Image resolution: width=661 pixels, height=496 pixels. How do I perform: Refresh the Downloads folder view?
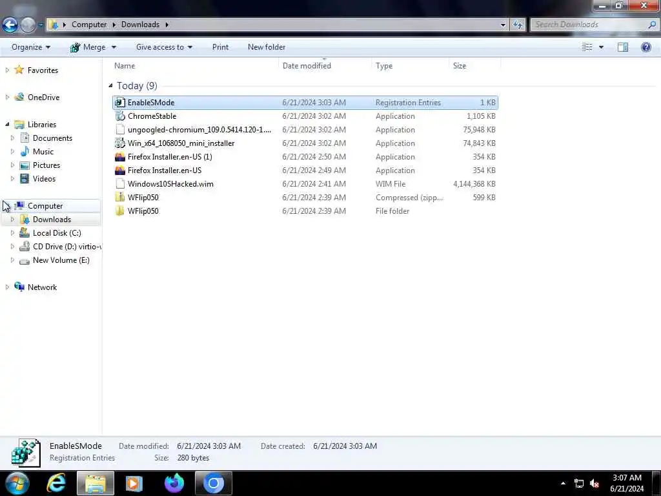tap(518, 25)
